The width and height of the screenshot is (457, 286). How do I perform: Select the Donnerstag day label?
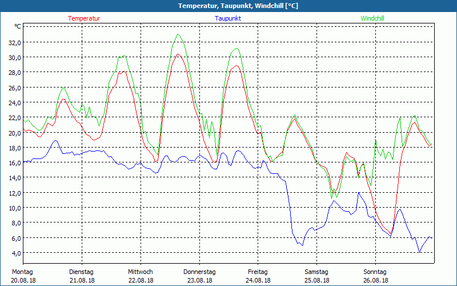click(x=199, y=272)
